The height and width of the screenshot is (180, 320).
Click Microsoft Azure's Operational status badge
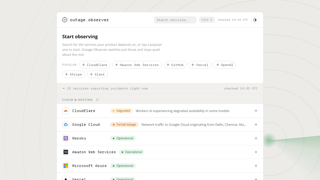pyautogui.click(x=123, y=166)
